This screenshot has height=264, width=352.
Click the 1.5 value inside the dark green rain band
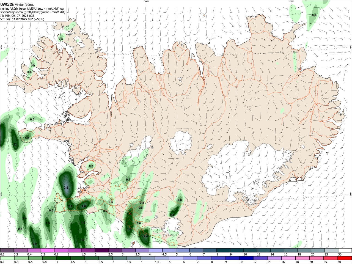click(83, 222)
